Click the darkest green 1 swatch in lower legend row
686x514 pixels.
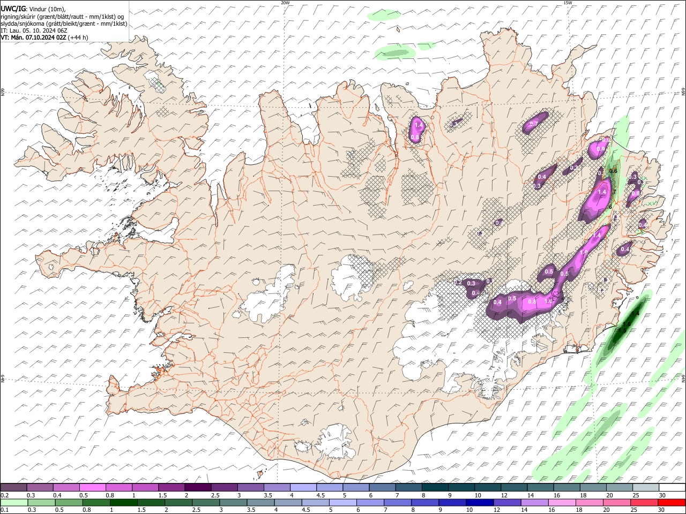click(x=124, y=502)
